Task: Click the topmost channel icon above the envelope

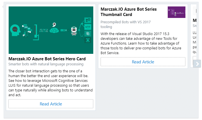Action: point(88,20)
